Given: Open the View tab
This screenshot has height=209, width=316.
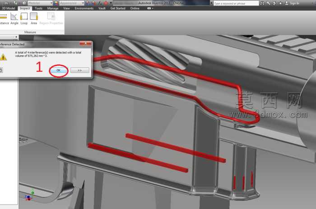Looking at the screenshot, I should click(x=66, y=9).
